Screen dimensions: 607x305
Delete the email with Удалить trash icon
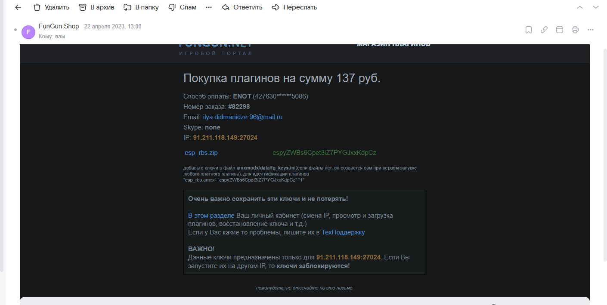[x=51, y=7]
